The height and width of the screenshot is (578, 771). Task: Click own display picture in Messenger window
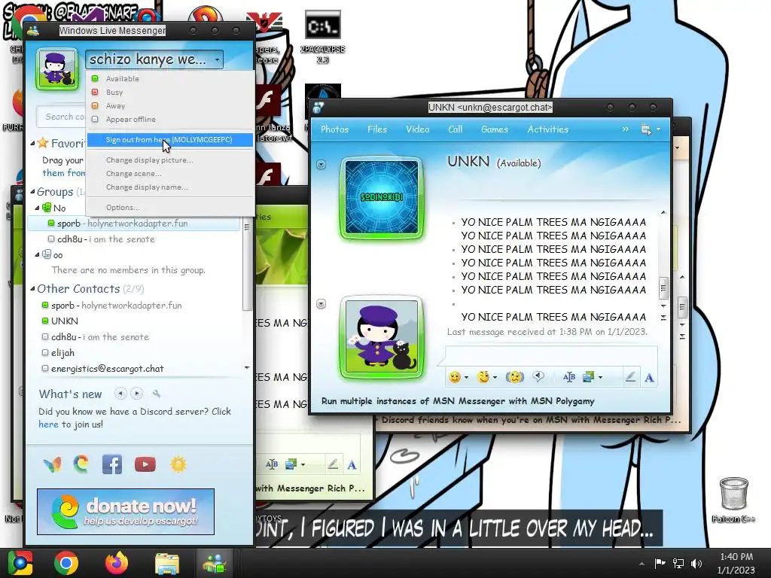pos(57,68)
